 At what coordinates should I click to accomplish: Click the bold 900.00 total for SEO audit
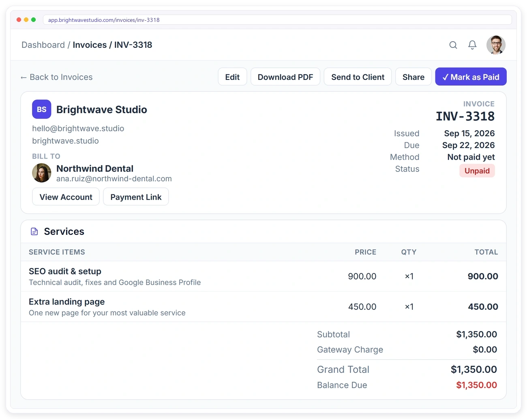[x=483, y=276]
